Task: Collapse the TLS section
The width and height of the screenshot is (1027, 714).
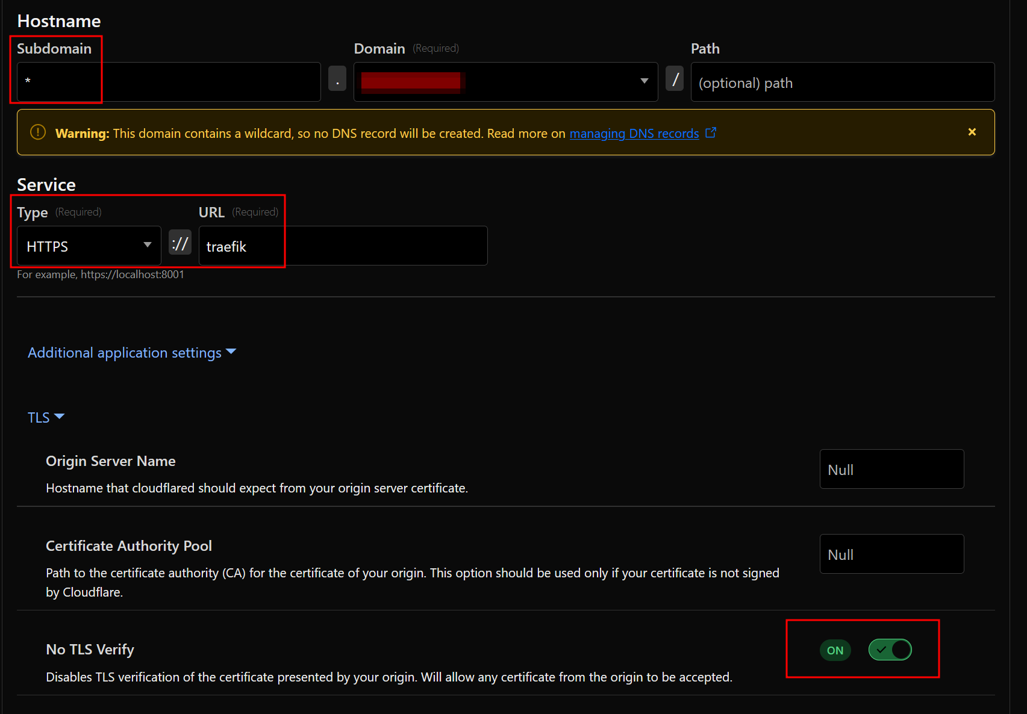Action: point(39,417)
